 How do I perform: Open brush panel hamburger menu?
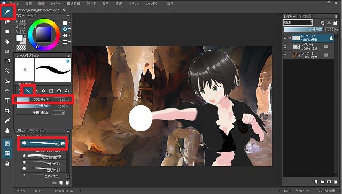coord(68,131)
